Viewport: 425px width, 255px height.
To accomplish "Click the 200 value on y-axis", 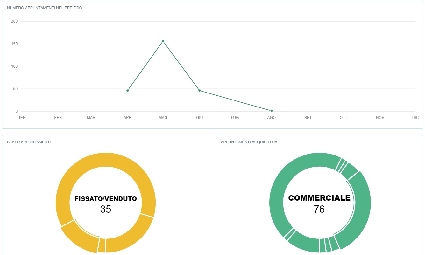I will point(14,21).
